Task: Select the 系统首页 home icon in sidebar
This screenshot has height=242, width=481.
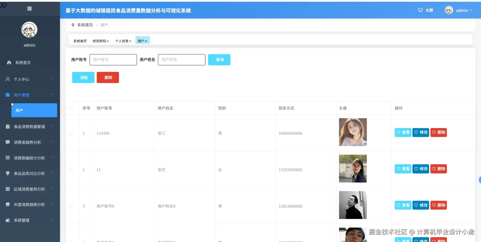Action: 8,62
